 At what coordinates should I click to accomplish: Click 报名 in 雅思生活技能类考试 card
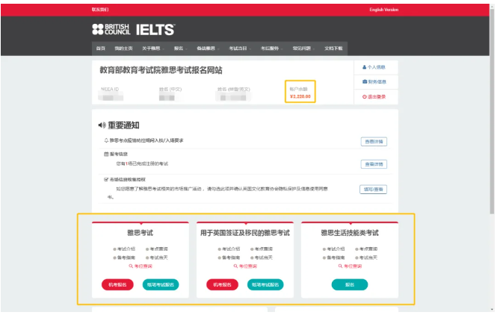coord(350,284)
